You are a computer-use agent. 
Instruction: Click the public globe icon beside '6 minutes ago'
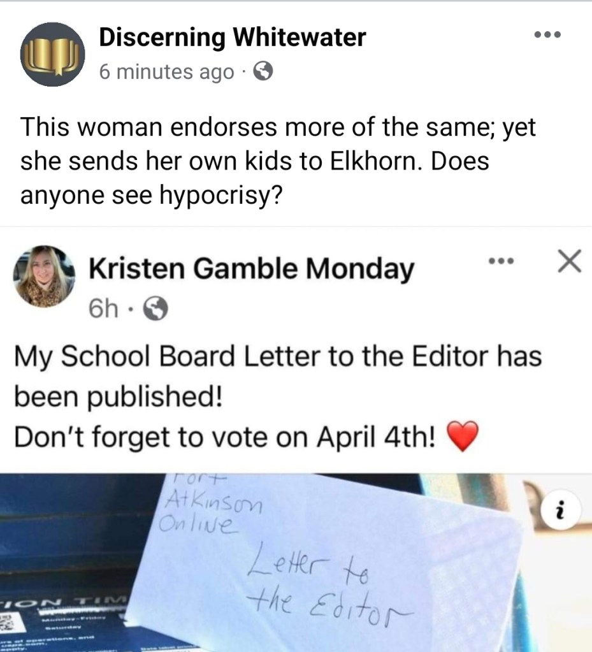[263, 71]
